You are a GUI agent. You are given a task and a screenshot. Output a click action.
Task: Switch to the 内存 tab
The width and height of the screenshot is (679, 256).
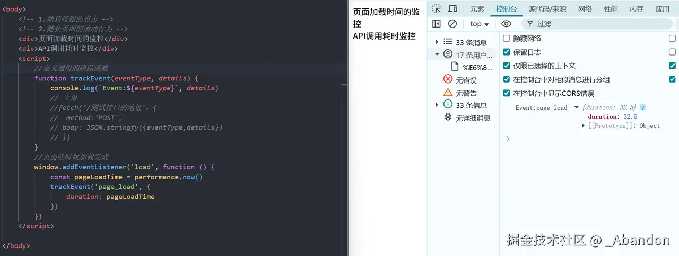pyautogui.click(x=637, y=8)
